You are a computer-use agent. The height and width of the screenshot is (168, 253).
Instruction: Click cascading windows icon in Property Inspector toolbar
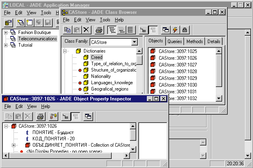88,117
